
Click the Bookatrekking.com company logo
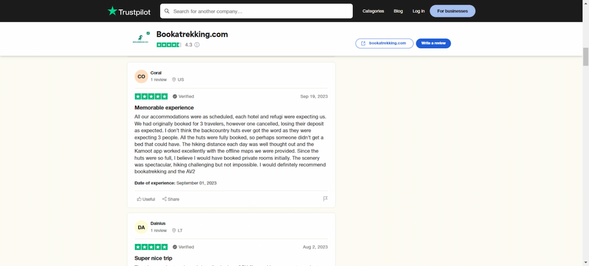pos(141,39)
